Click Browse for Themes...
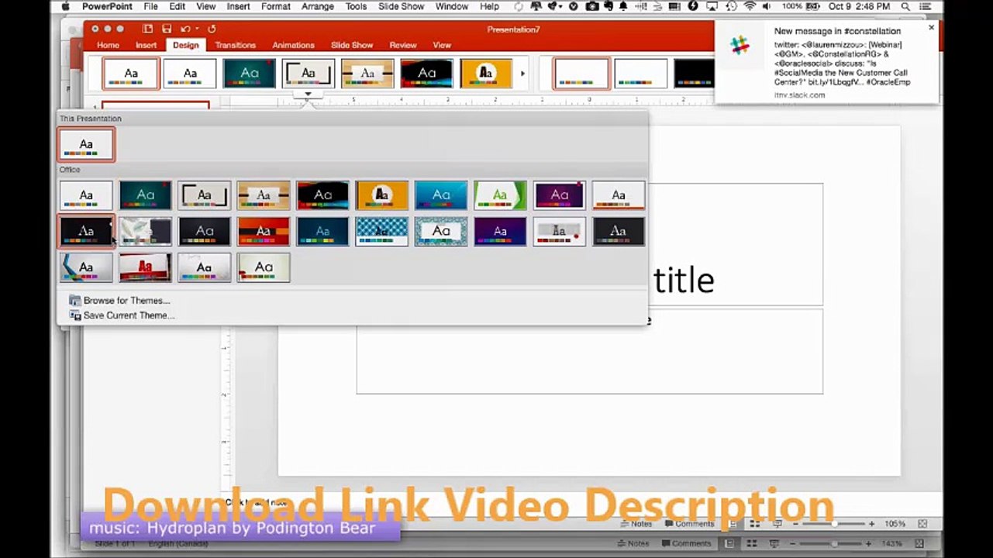This screenshot has height=558, width=993. pyautogui.click(x=127, y=301)
